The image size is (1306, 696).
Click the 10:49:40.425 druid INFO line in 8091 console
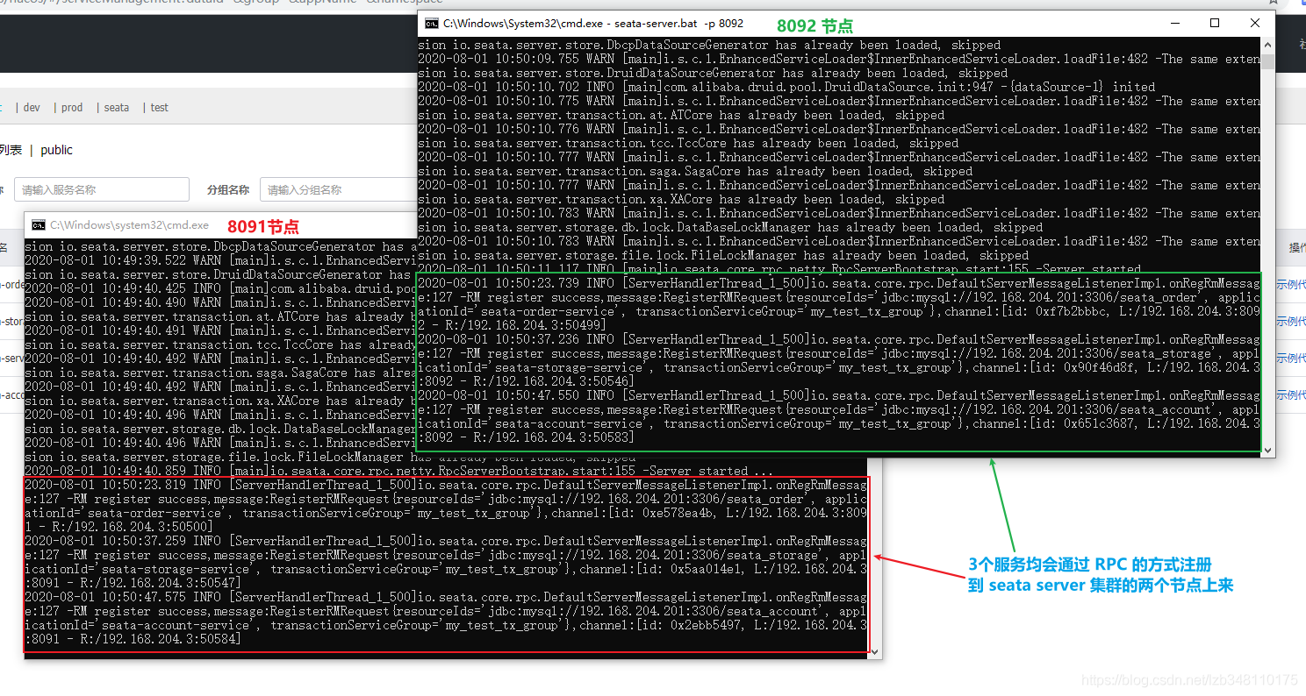[220, 288]
